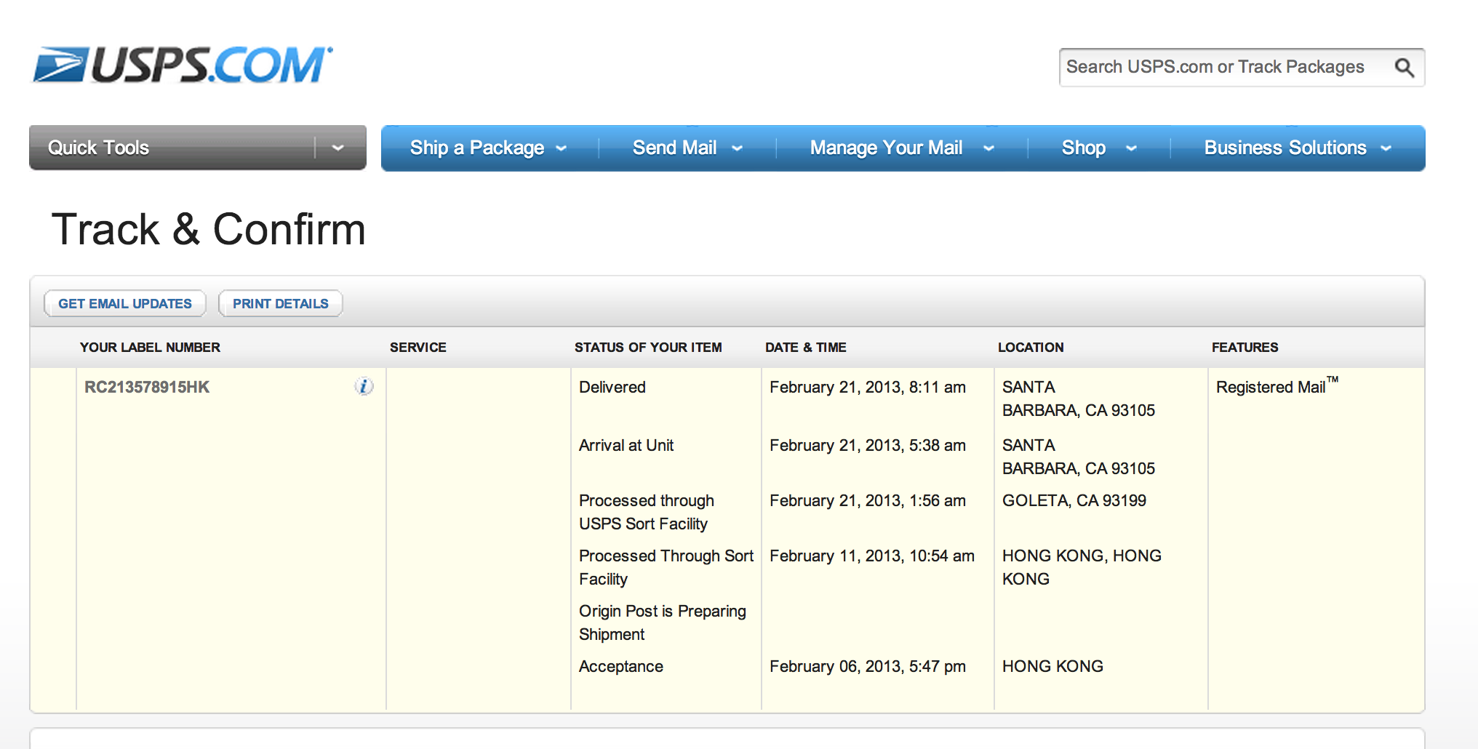Click the Status of Your Item column header
1478x749 pixels.
point(648,348)
